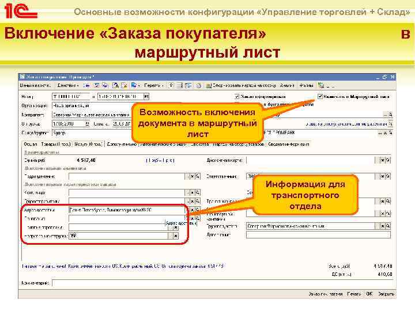Viewport: 415px width, 311px height.
Task: Click «Сформировать наряды на сборку» toolbar button
Action: (242, 85)
